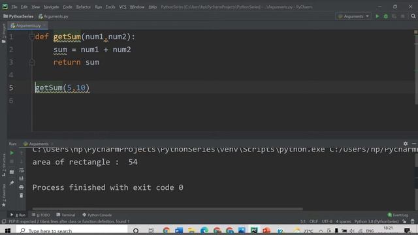The height and width of the screenshot is (235, 418).
Task: Switch Python 3.8 interpreter in status bar
Action: tap(376, 221)
